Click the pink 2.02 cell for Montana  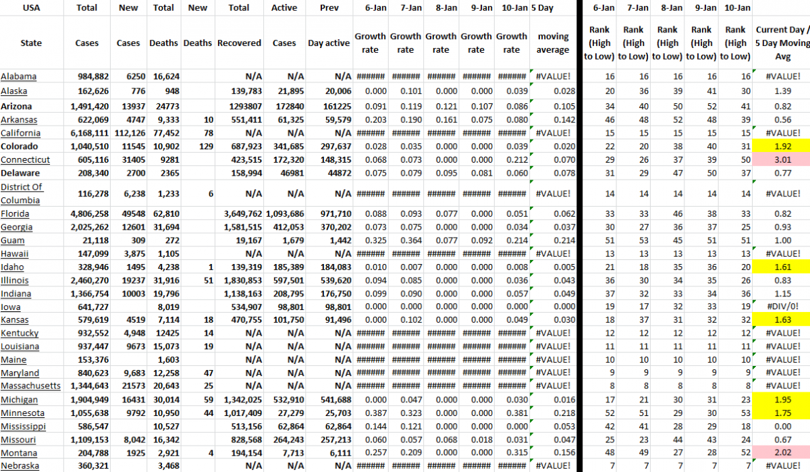click(783, 453)
